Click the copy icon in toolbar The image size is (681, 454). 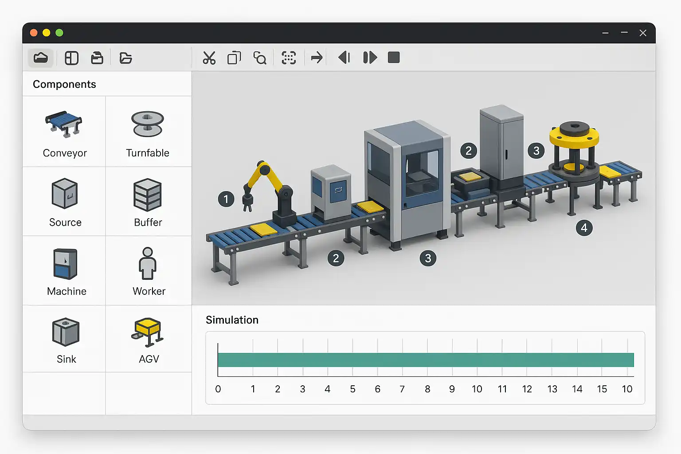tap(234, 58)
